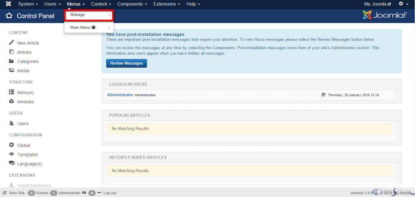The height and width of the screenshot is (197, 415).
Task: Click the external link icon beside My Joomla
Action: pyautogui.click(x=389, y=4)
